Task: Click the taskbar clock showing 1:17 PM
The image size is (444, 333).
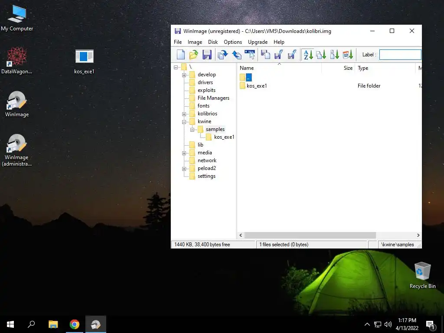Action: (x=407, y=324)
